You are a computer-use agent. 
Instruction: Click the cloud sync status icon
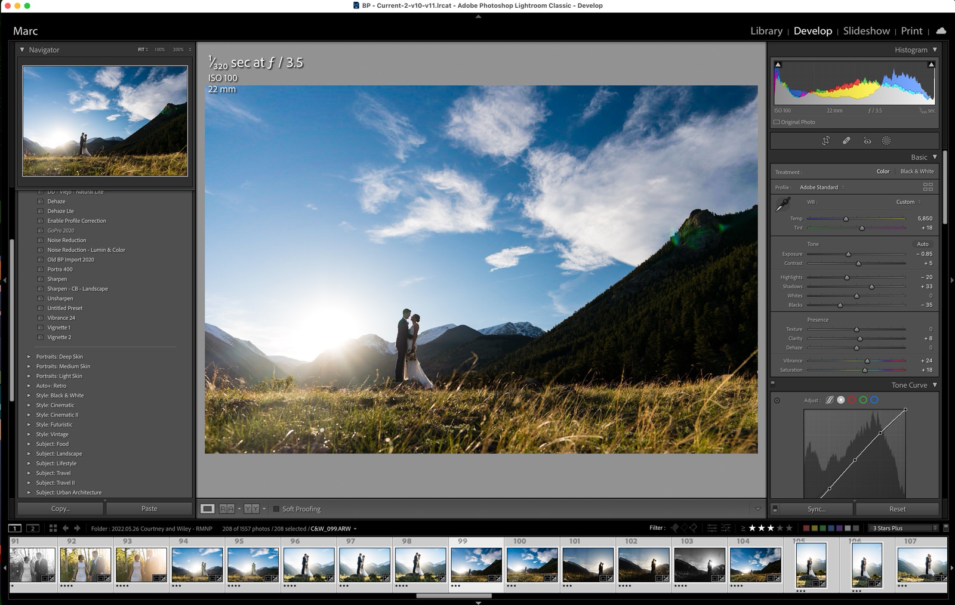click(941, 30)
